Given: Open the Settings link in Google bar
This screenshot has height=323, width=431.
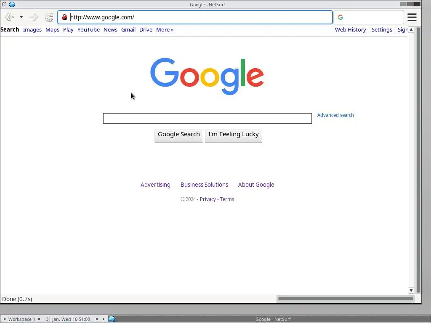Looking at the screenshot, I should 382,30.
